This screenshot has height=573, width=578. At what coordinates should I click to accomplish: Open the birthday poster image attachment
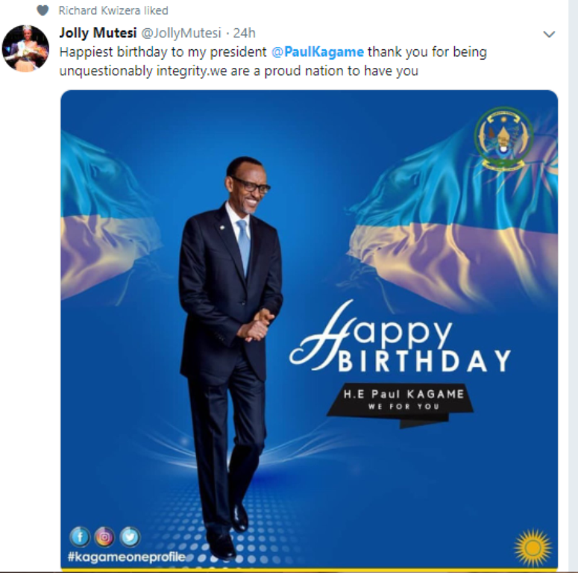tap(309, 331)
